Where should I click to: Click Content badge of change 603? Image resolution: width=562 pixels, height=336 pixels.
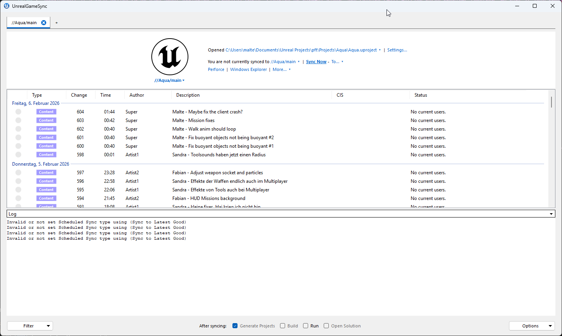[x=46, y=120]
